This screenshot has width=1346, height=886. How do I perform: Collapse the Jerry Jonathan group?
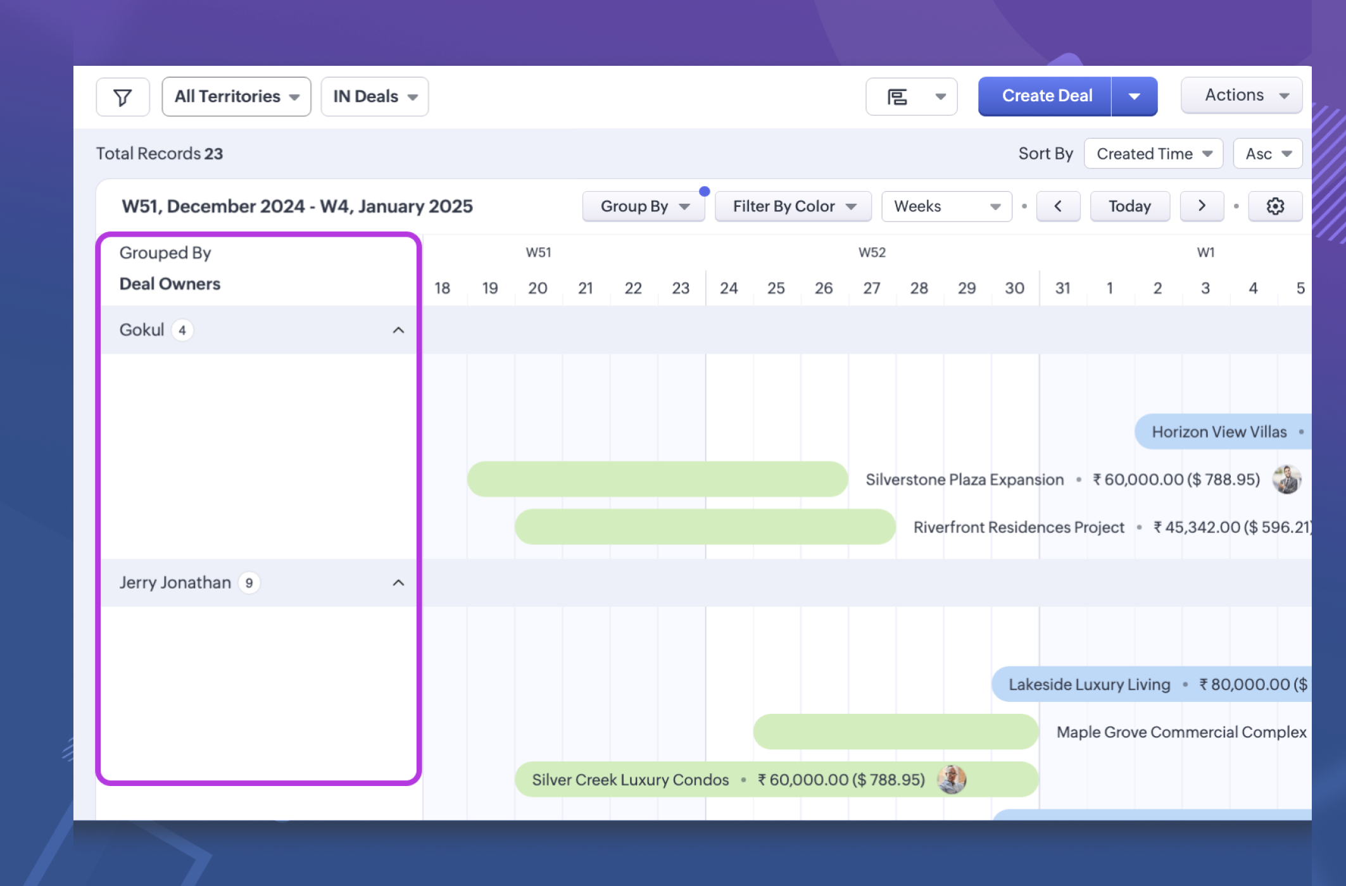(x=398, y=583)
